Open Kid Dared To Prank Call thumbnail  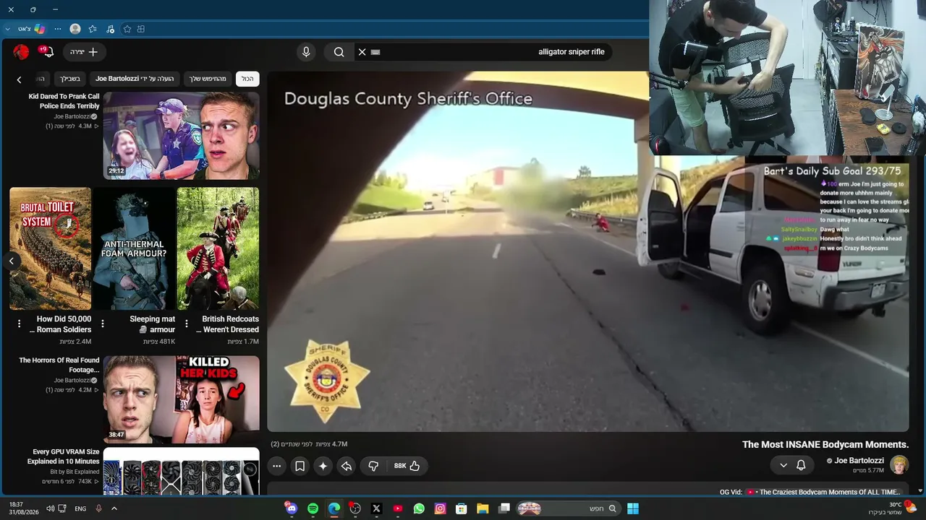coord(181,136)
